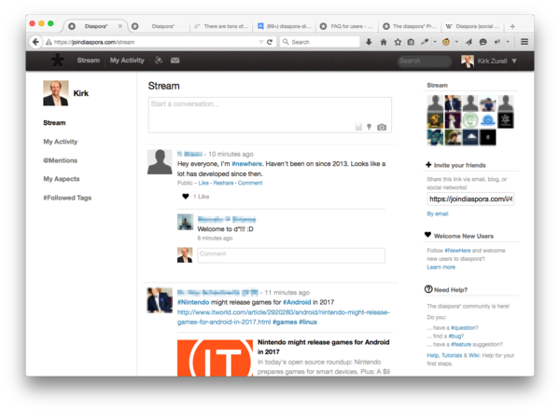Image resolution: width=560 pixels, height=413 pixels.
Task: Click the '1 Like' count text
Action: tap(201, 197)
